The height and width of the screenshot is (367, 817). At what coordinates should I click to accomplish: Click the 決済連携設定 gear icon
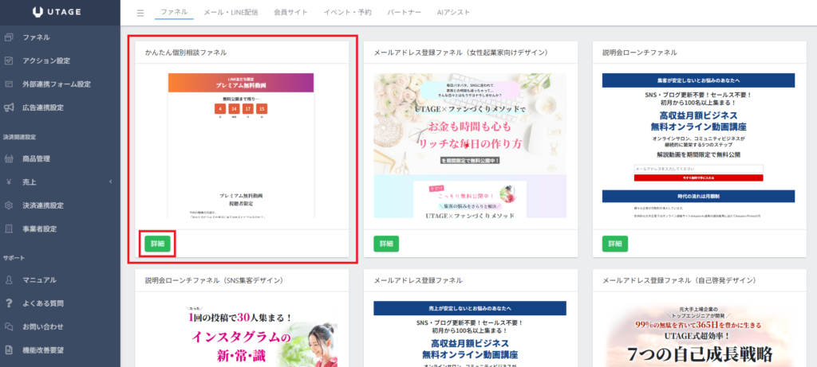[x=9, y=205]
